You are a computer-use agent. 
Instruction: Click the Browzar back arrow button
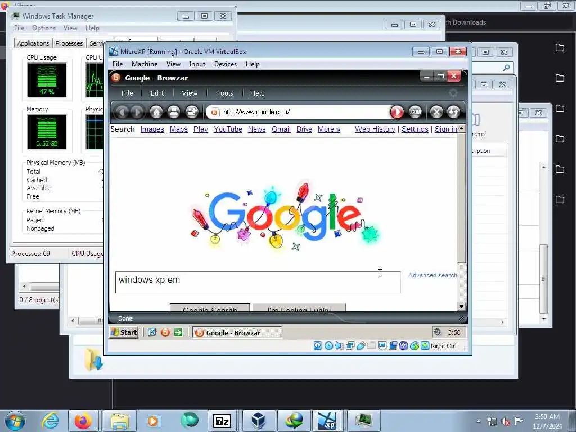pyautogui.click(x=122, y=112)
